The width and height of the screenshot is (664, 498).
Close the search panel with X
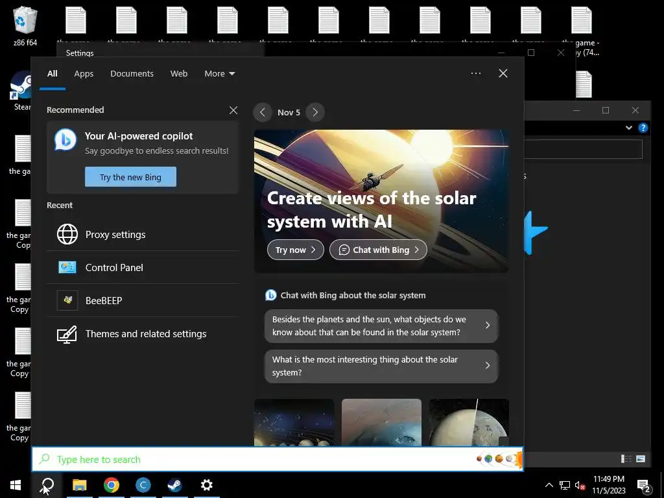[503, 73]
